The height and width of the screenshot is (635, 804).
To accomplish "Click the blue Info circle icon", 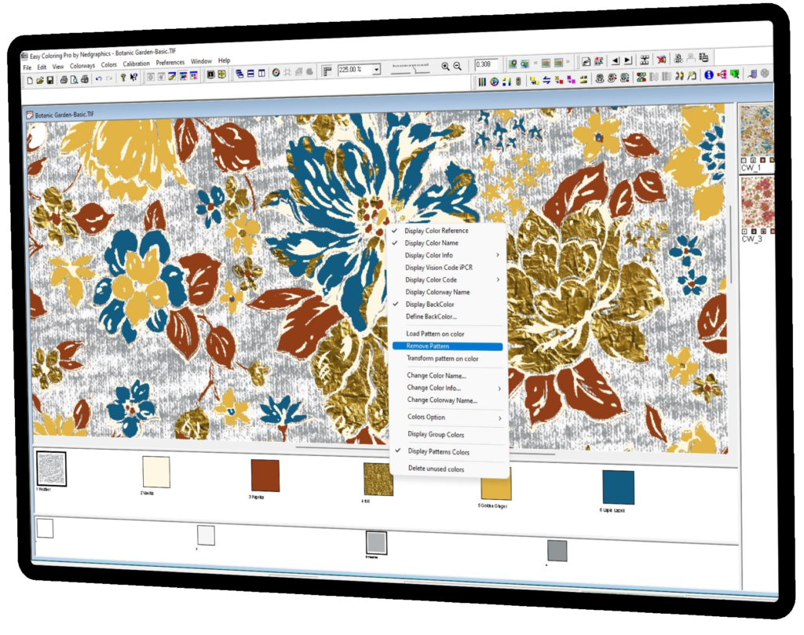I will [708, 75].
